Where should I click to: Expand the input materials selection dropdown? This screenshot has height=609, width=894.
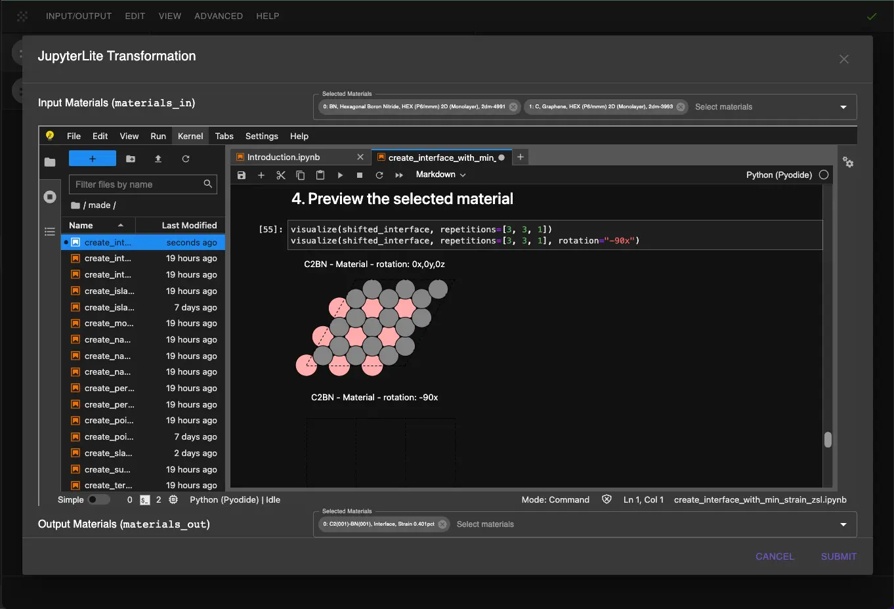(843, 107)
